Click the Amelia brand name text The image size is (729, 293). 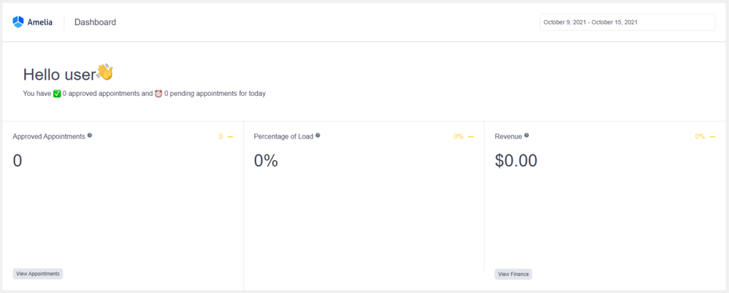click(40, 22)
